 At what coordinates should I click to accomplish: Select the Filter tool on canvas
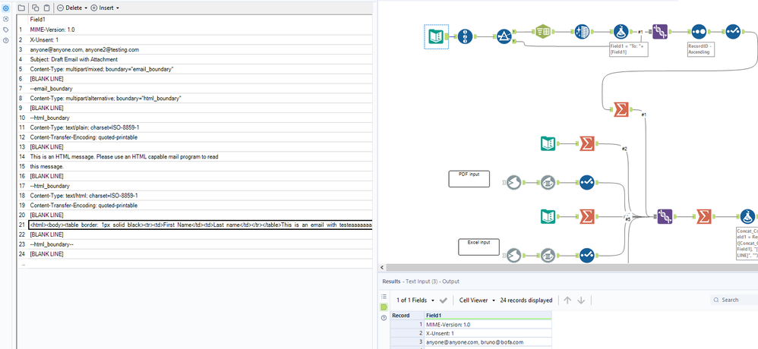coord(504,36)
